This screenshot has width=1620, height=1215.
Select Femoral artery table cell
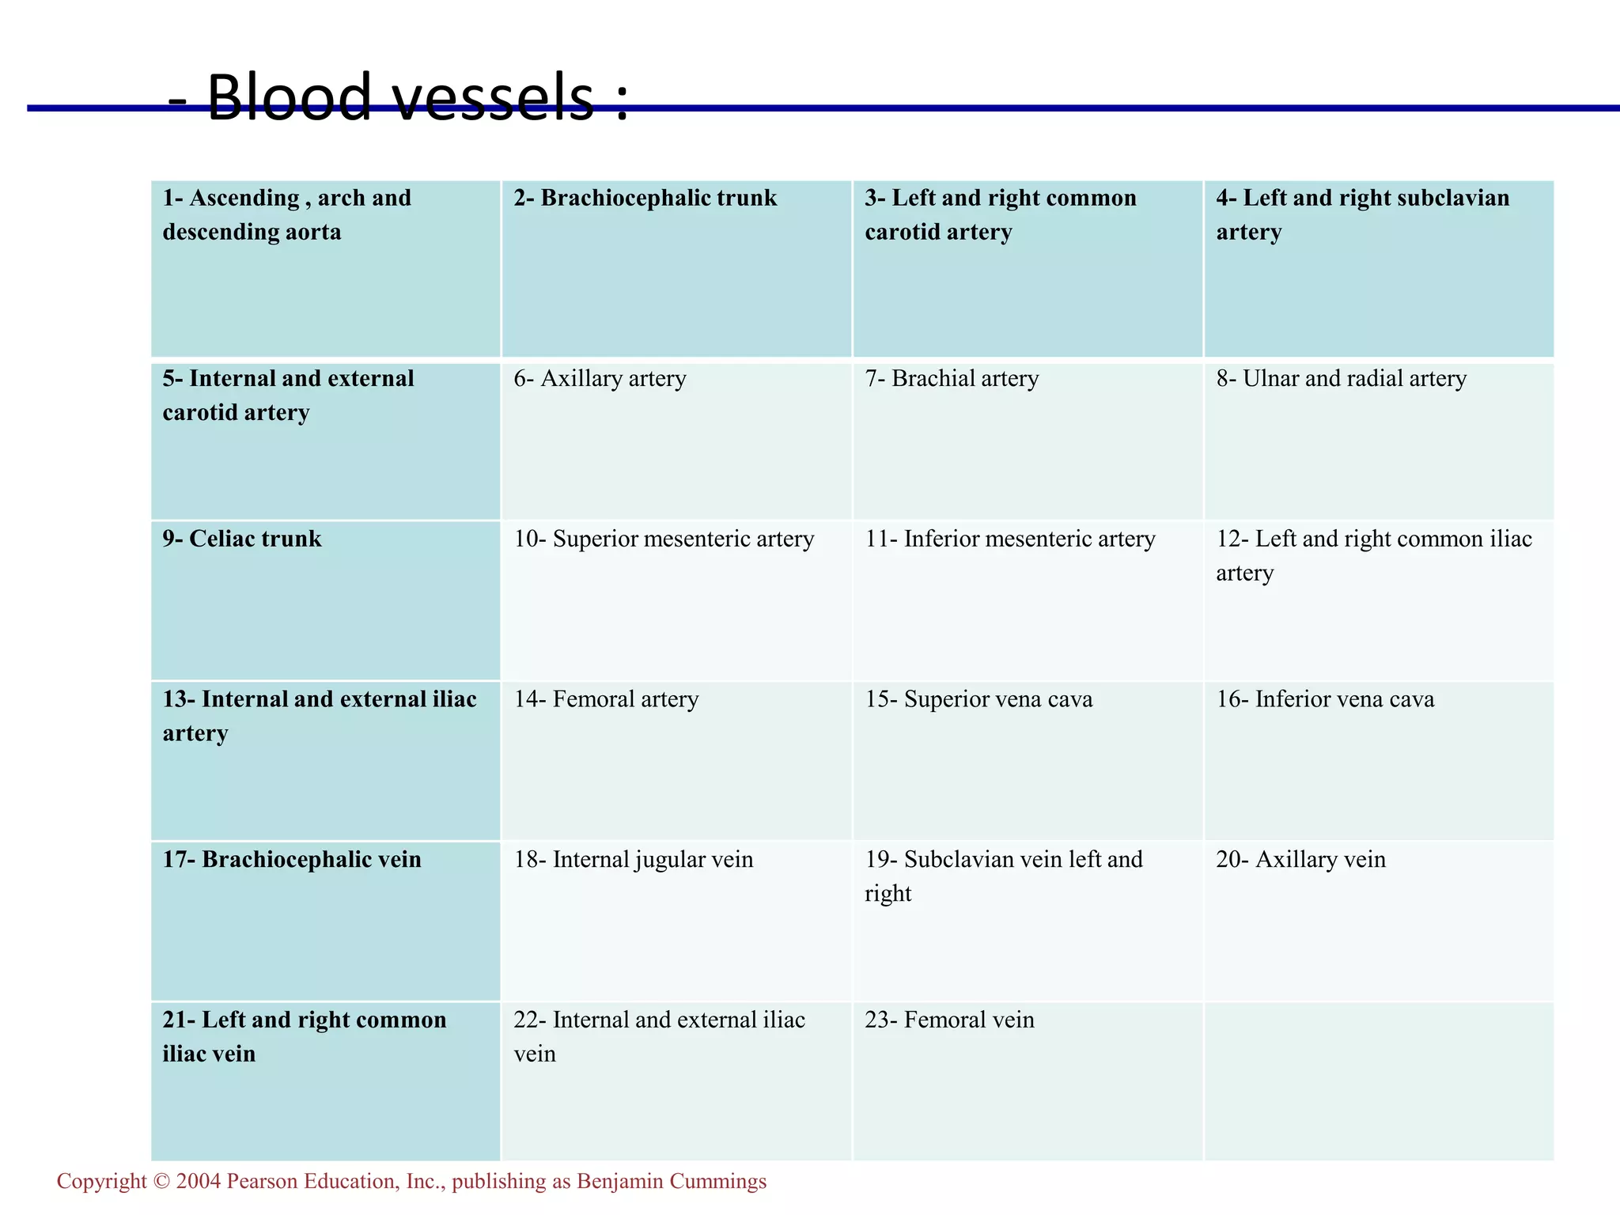(x=677, y=761)
